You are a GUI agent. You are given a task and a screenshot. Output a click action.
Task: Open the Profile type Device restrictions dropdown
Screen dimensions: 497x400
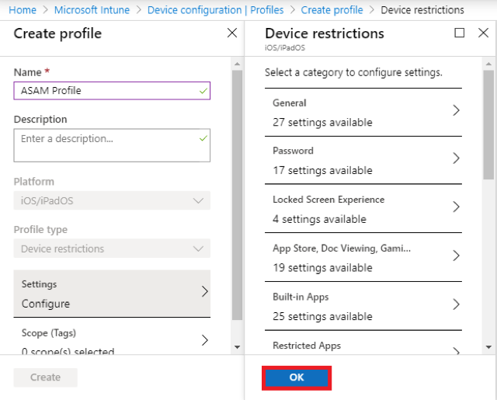(112, 249)
